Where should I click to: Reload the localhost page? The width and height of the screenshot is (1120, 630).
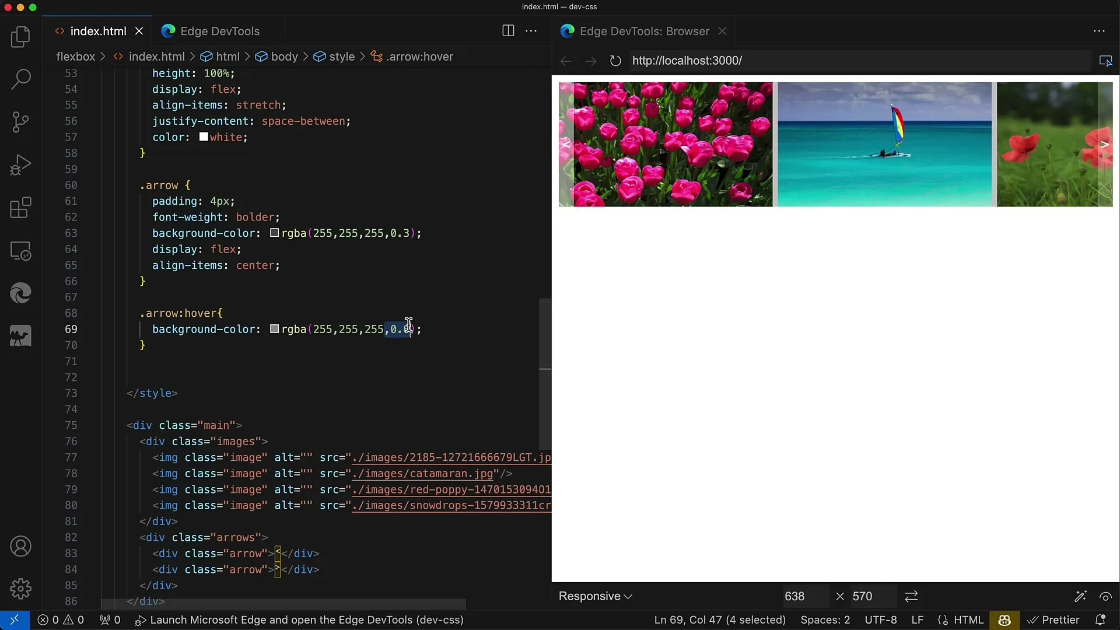coord(615,61)
